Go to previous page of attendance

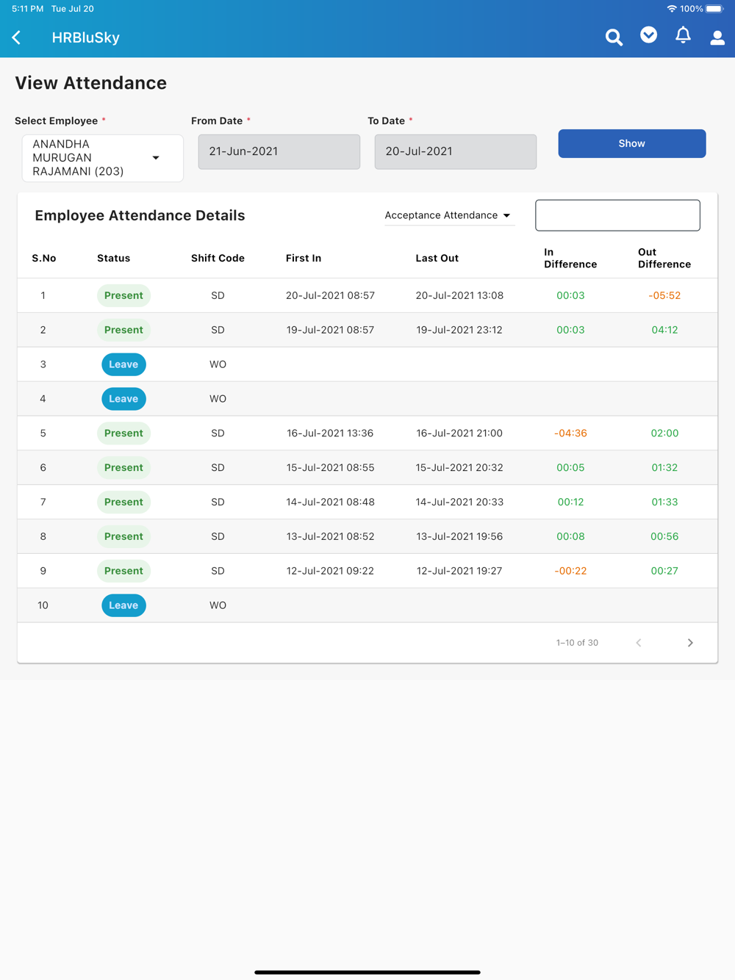point(639,643)
